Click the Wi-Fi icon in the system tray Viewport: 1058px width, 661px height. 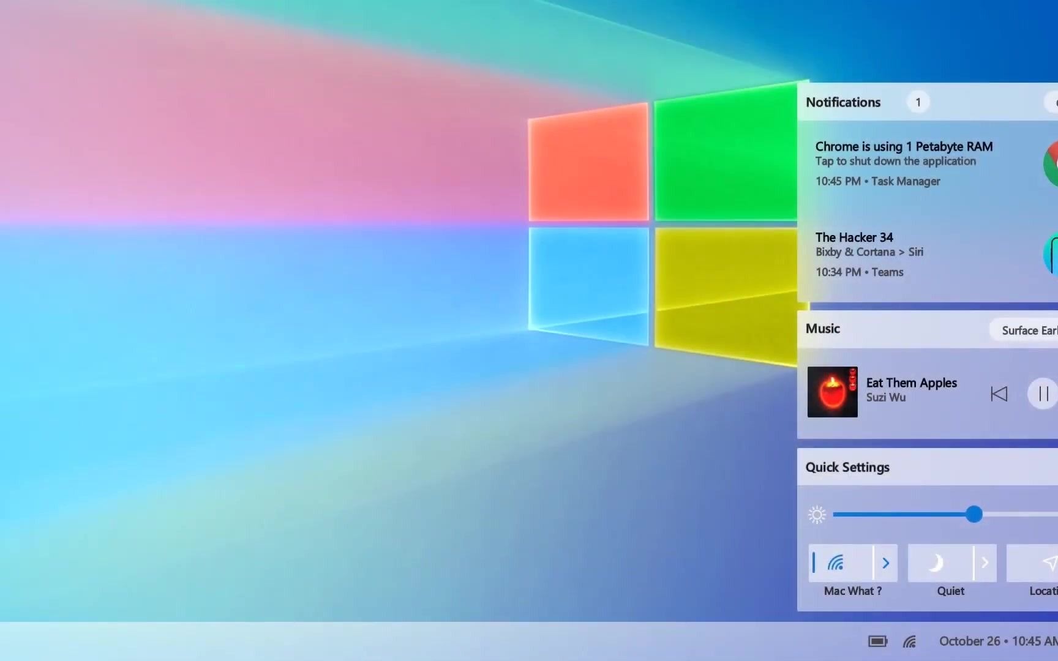tap(909, 641)
